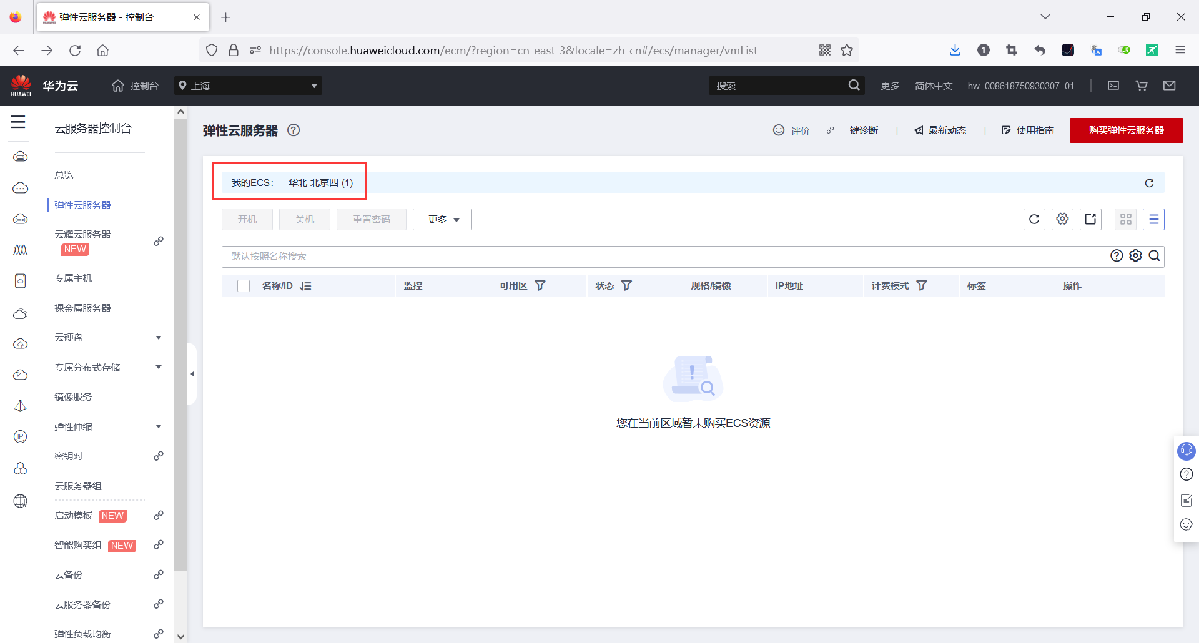
Task: Click the 控制台 home link
Action: [x=135, y=86]
